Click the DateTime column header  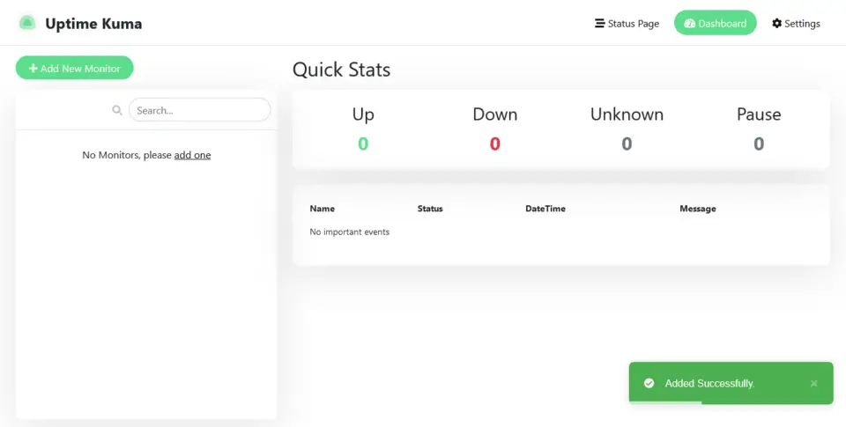pyautogui.click(x=545, y=209)
